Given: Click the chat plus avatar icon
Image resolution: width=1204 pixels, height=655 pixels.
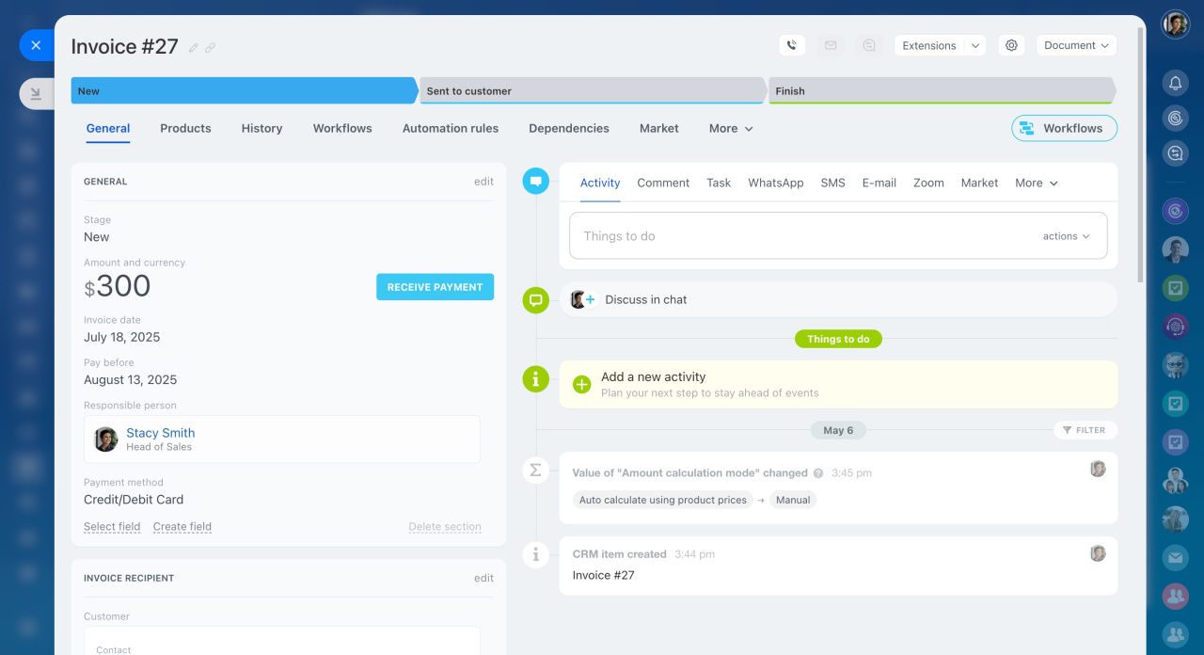Looking at the screenshot, I should point(583,300).
